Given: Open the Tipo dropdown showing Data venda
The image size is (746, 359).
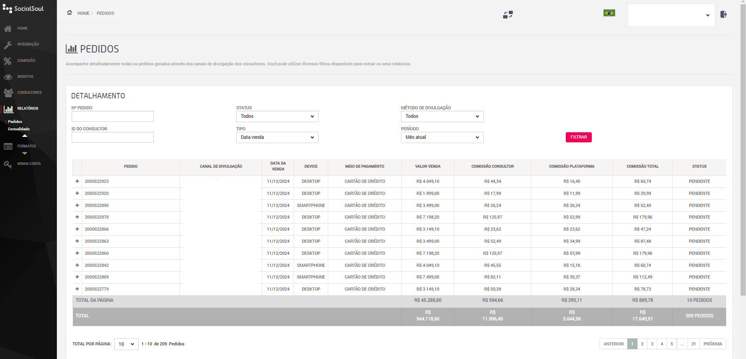Looking at the screenshot, I should (x=277, y=137).
